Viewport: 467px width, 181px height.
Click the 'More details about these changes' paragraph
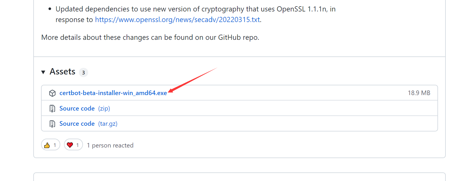[x=150, y=38]
